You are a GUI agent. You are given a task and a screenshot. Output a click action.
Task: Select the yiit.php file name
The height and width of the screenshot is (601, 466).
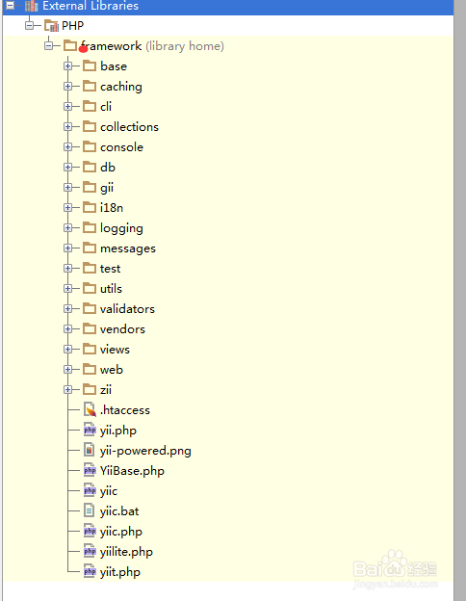click(120, 573)
